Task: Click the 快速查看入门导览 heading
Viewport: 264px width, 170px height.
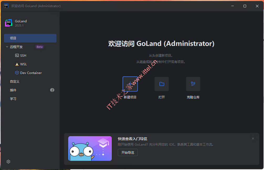Action: pyautogui.click(x=133, y=139)
